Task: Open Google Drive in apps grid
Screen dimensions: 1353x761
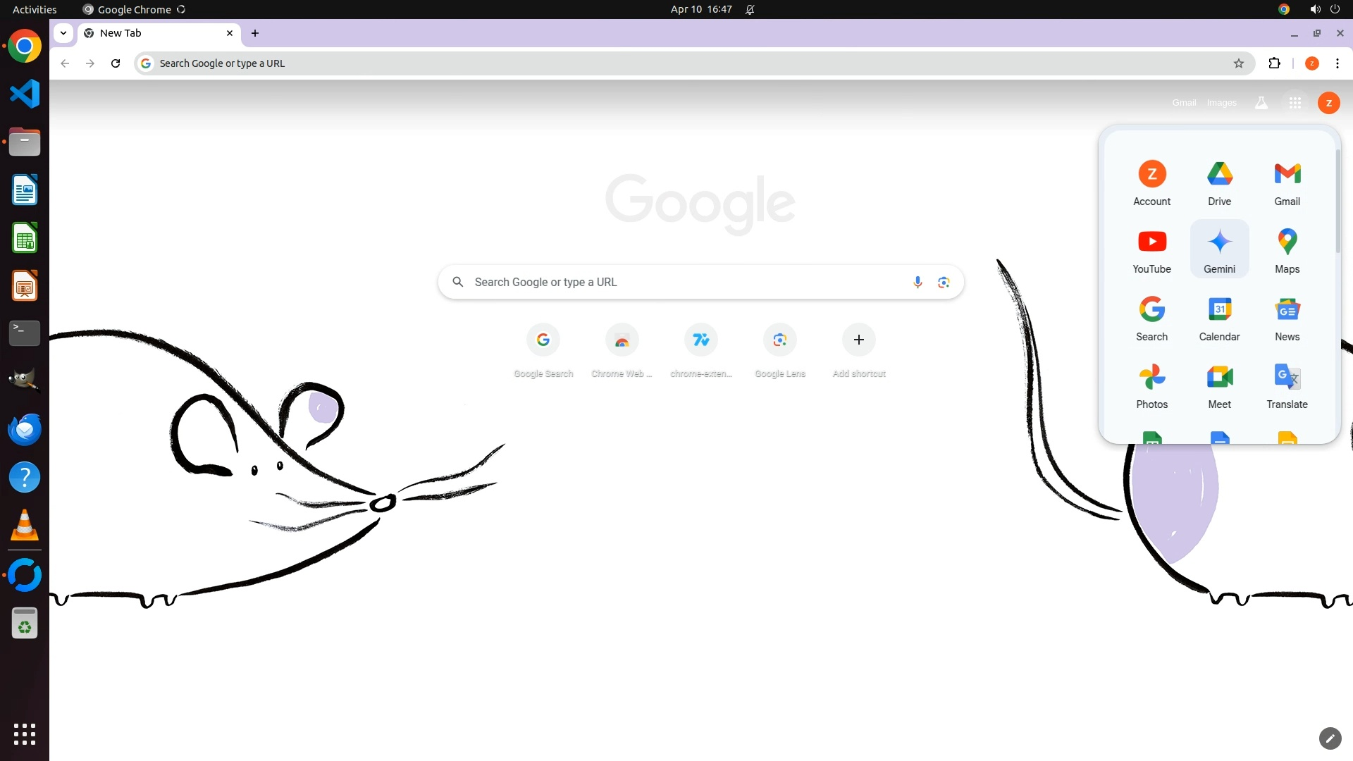Action: click(1219, 181)
